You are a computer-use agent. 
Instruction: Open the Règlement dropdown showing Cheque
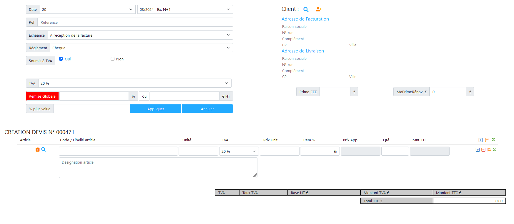point(142,48)
